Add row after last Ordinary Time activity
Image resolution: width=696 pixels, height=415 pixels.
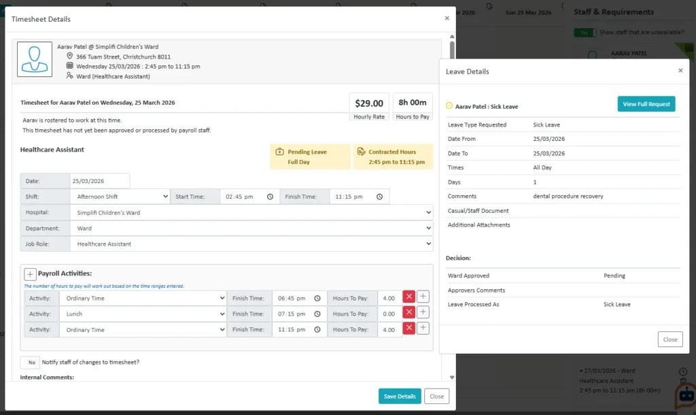423,328
